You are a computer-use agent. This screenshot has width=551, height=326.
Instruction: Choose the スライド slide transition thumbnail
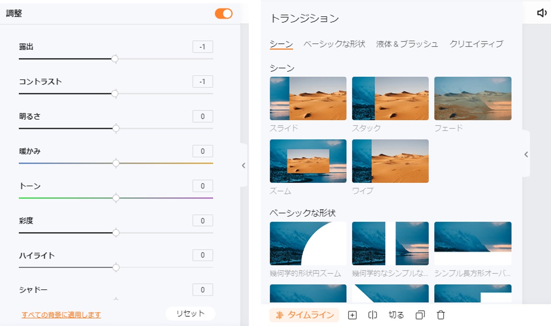308,99
